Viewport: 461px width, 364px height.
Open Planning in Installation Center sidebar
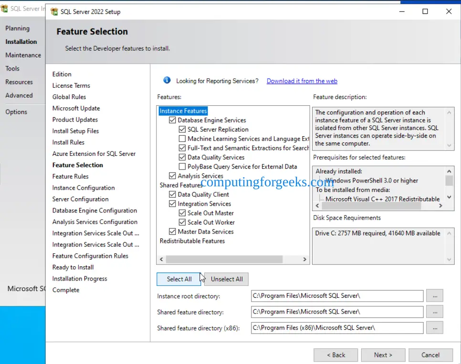tap(17, 29)
